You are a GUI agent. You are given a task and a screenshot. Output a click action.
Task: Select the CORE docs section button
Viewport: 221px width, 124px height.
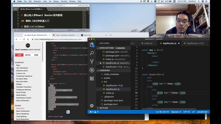[x=36, y=55]
